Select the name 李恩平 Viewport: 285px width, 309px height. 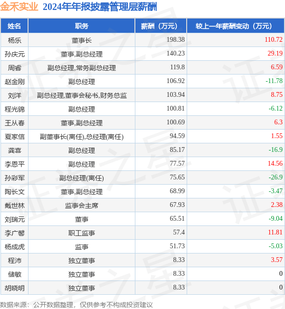click(x=14, y=164)
